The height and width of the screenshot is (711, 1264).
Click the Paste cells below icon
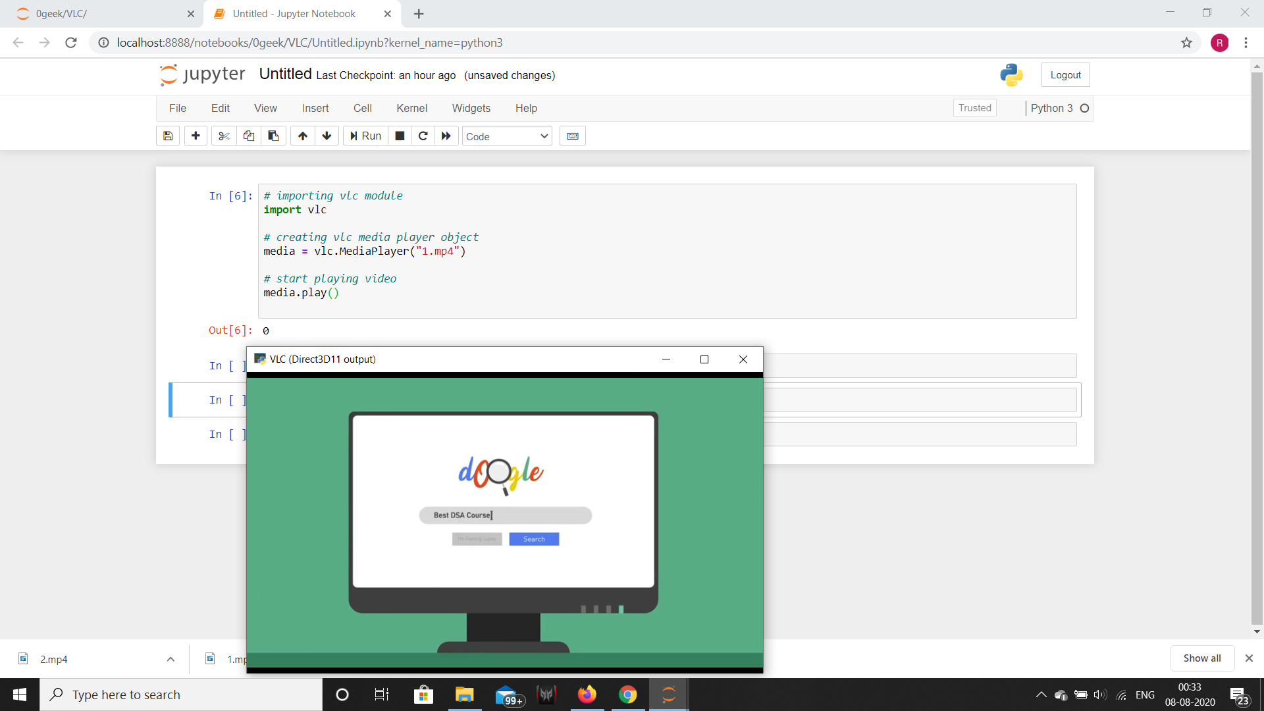tap(272, 136)
